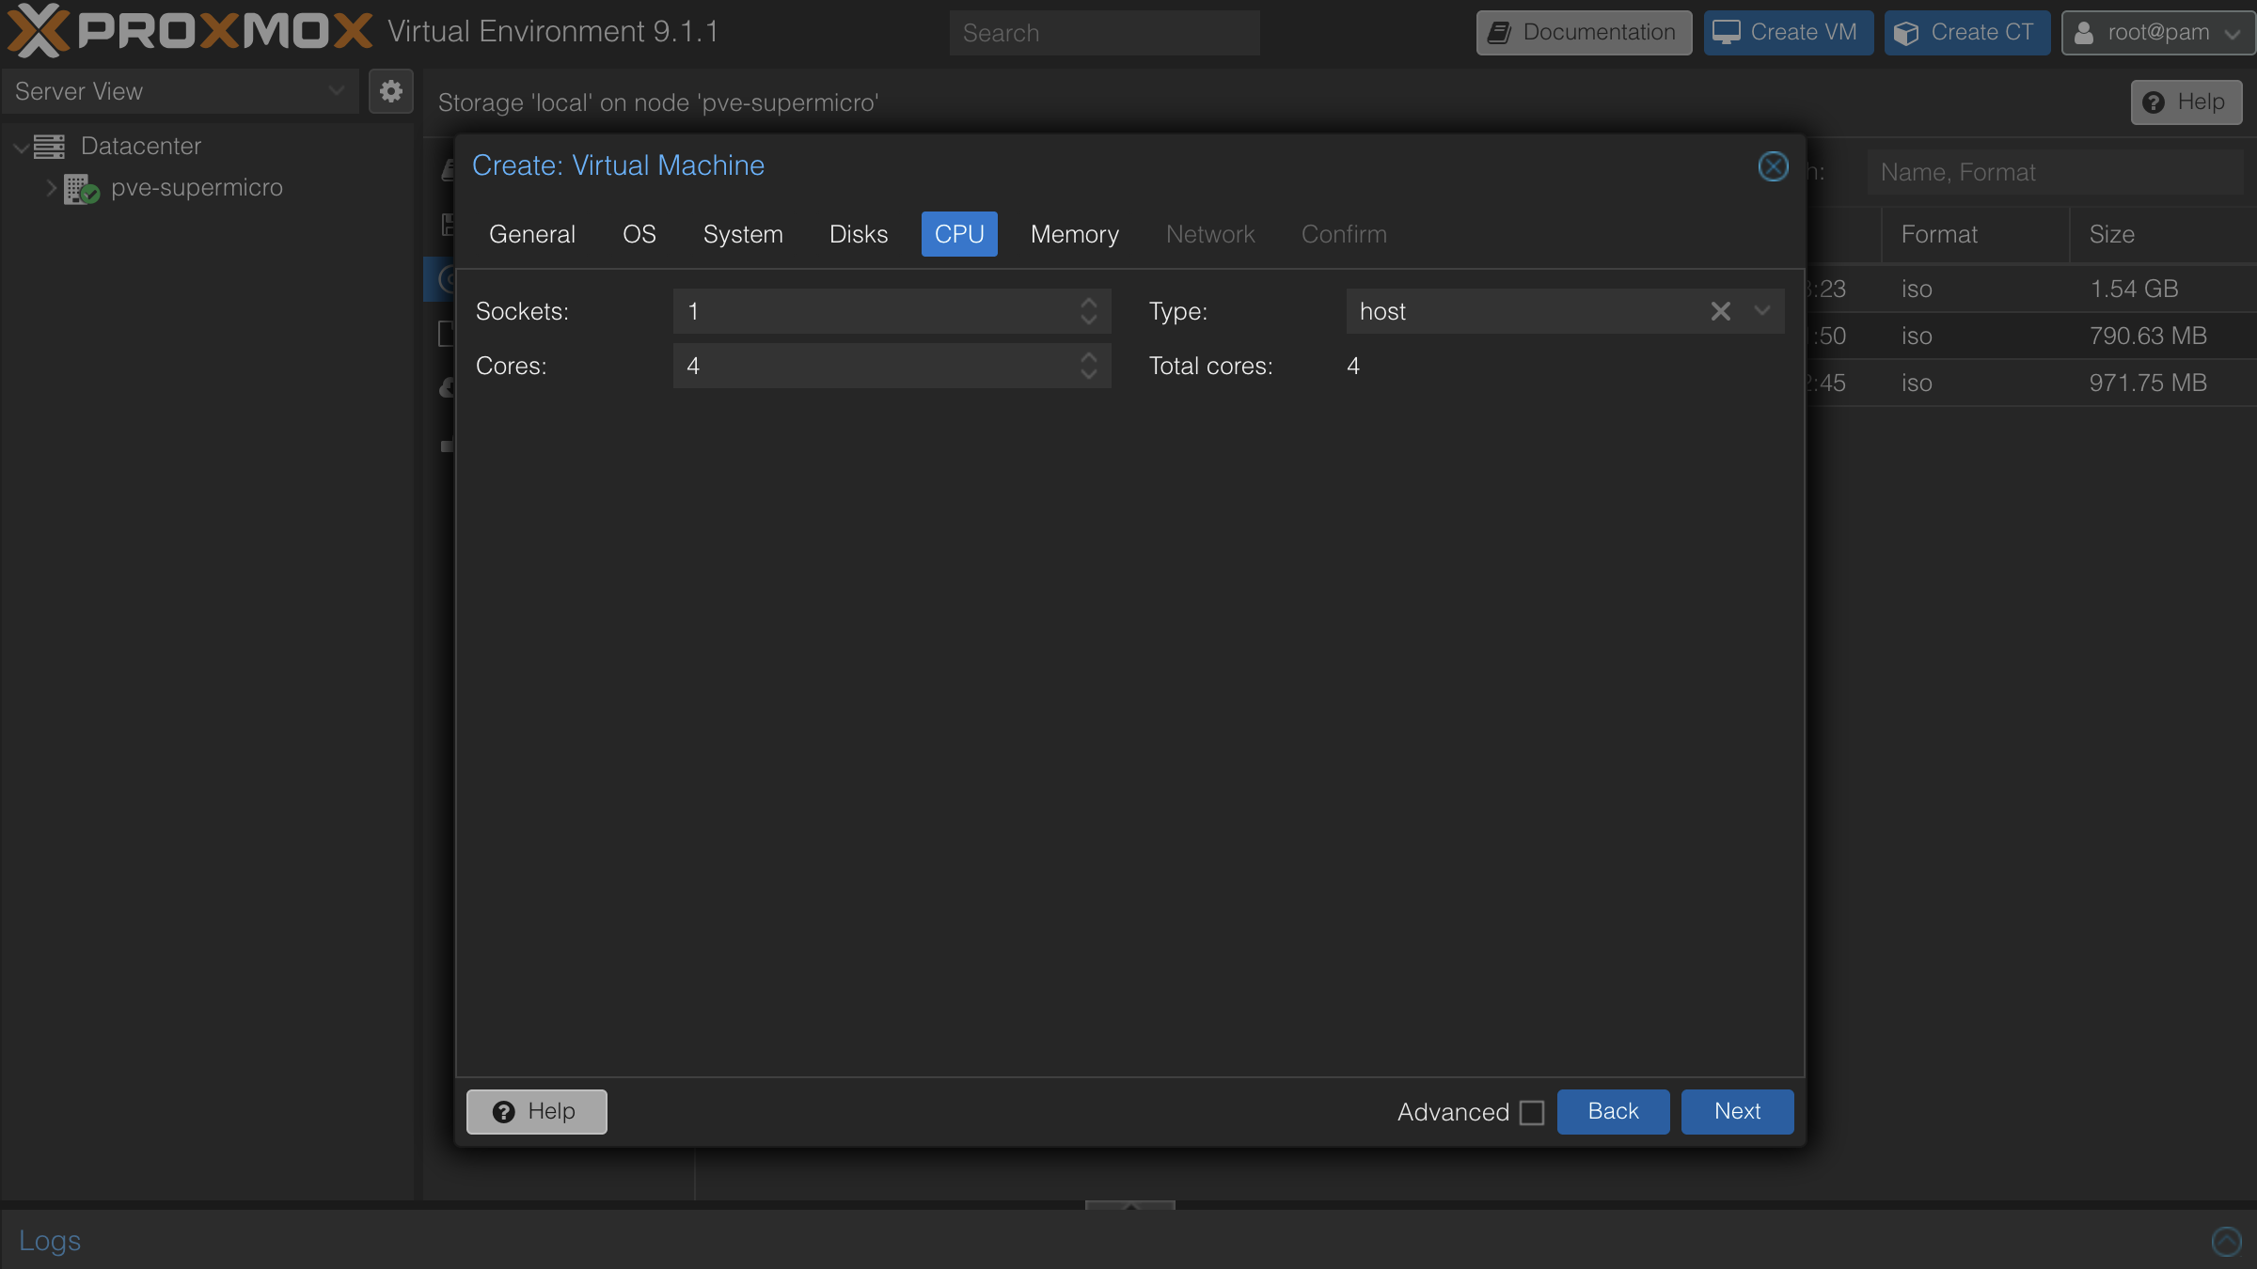Open the settings gear beside Server View
The width and height of the screenshot is (2257, 1269).
390,91
